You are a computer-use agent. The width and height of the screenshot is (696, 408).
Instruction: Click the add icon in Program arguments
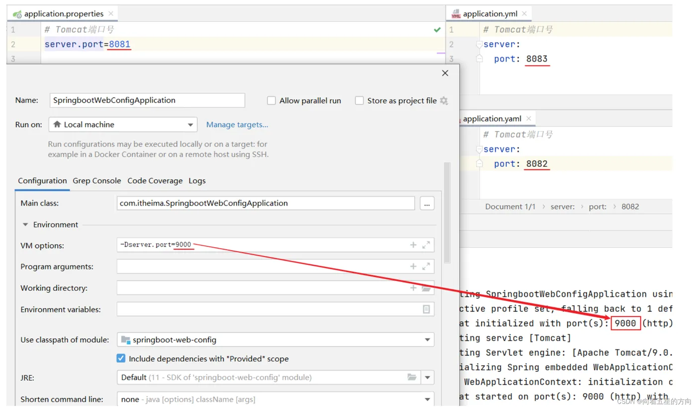click(413, 267)
